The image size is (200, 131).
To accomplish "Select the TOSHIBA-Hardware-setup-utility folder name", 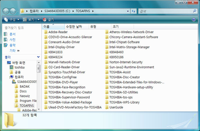I will [x=131, y=87].
